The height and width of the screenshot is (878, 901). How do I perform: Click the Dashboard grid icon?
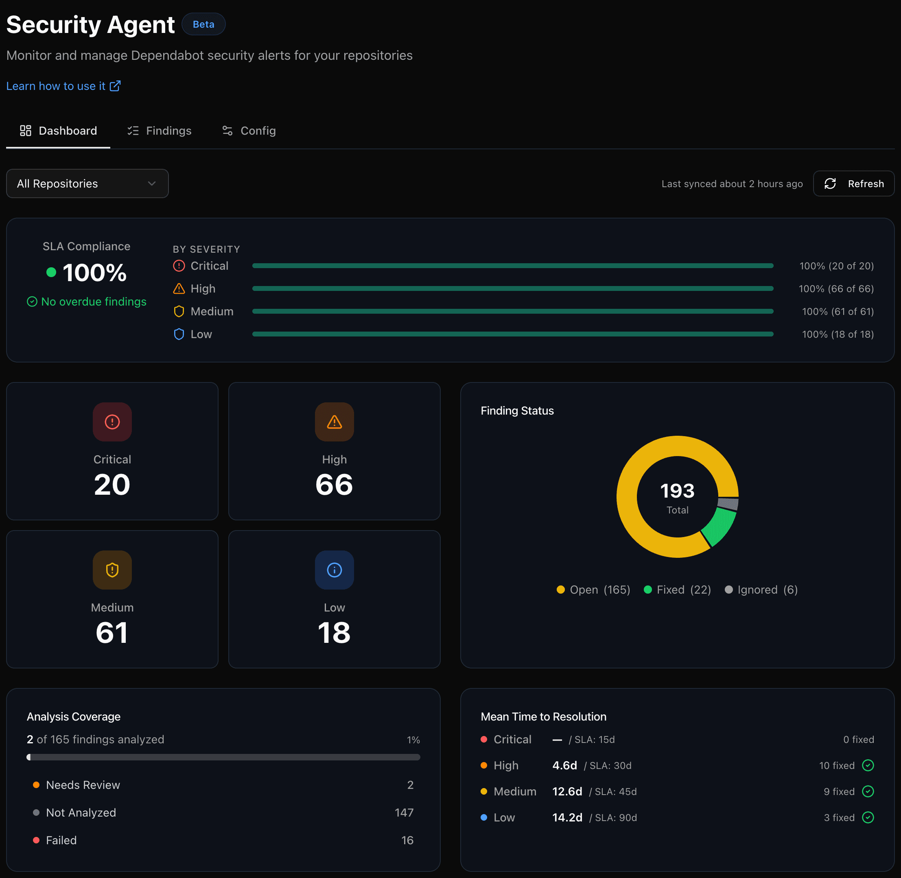(25, 131)
